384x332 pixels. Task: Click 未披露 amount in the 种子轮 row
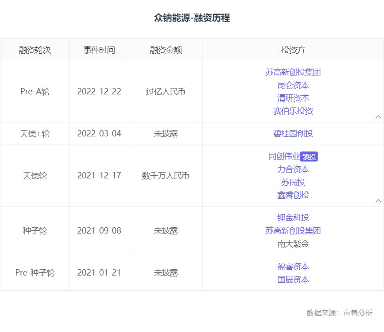pos(166,231)
